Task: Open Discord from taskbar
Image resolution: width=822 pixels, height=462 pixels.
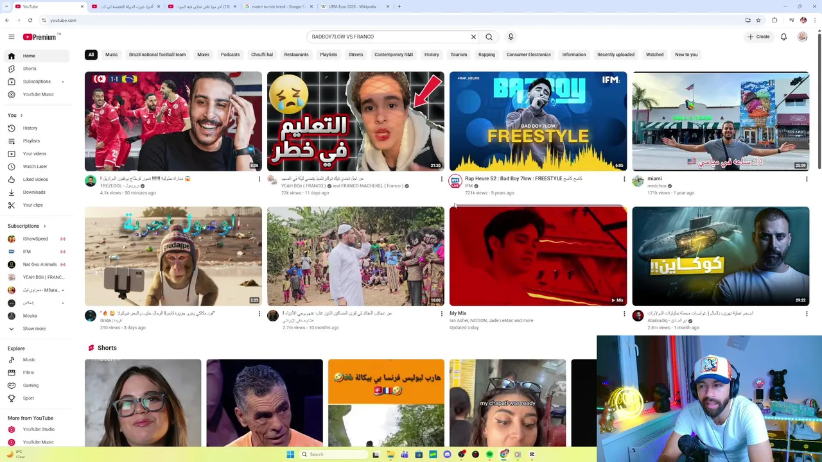Action: (x=447, y=454)
